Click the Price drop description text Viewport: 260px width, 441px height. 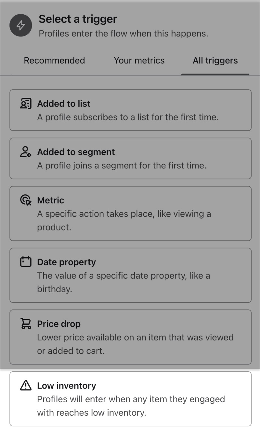[135, 344]
